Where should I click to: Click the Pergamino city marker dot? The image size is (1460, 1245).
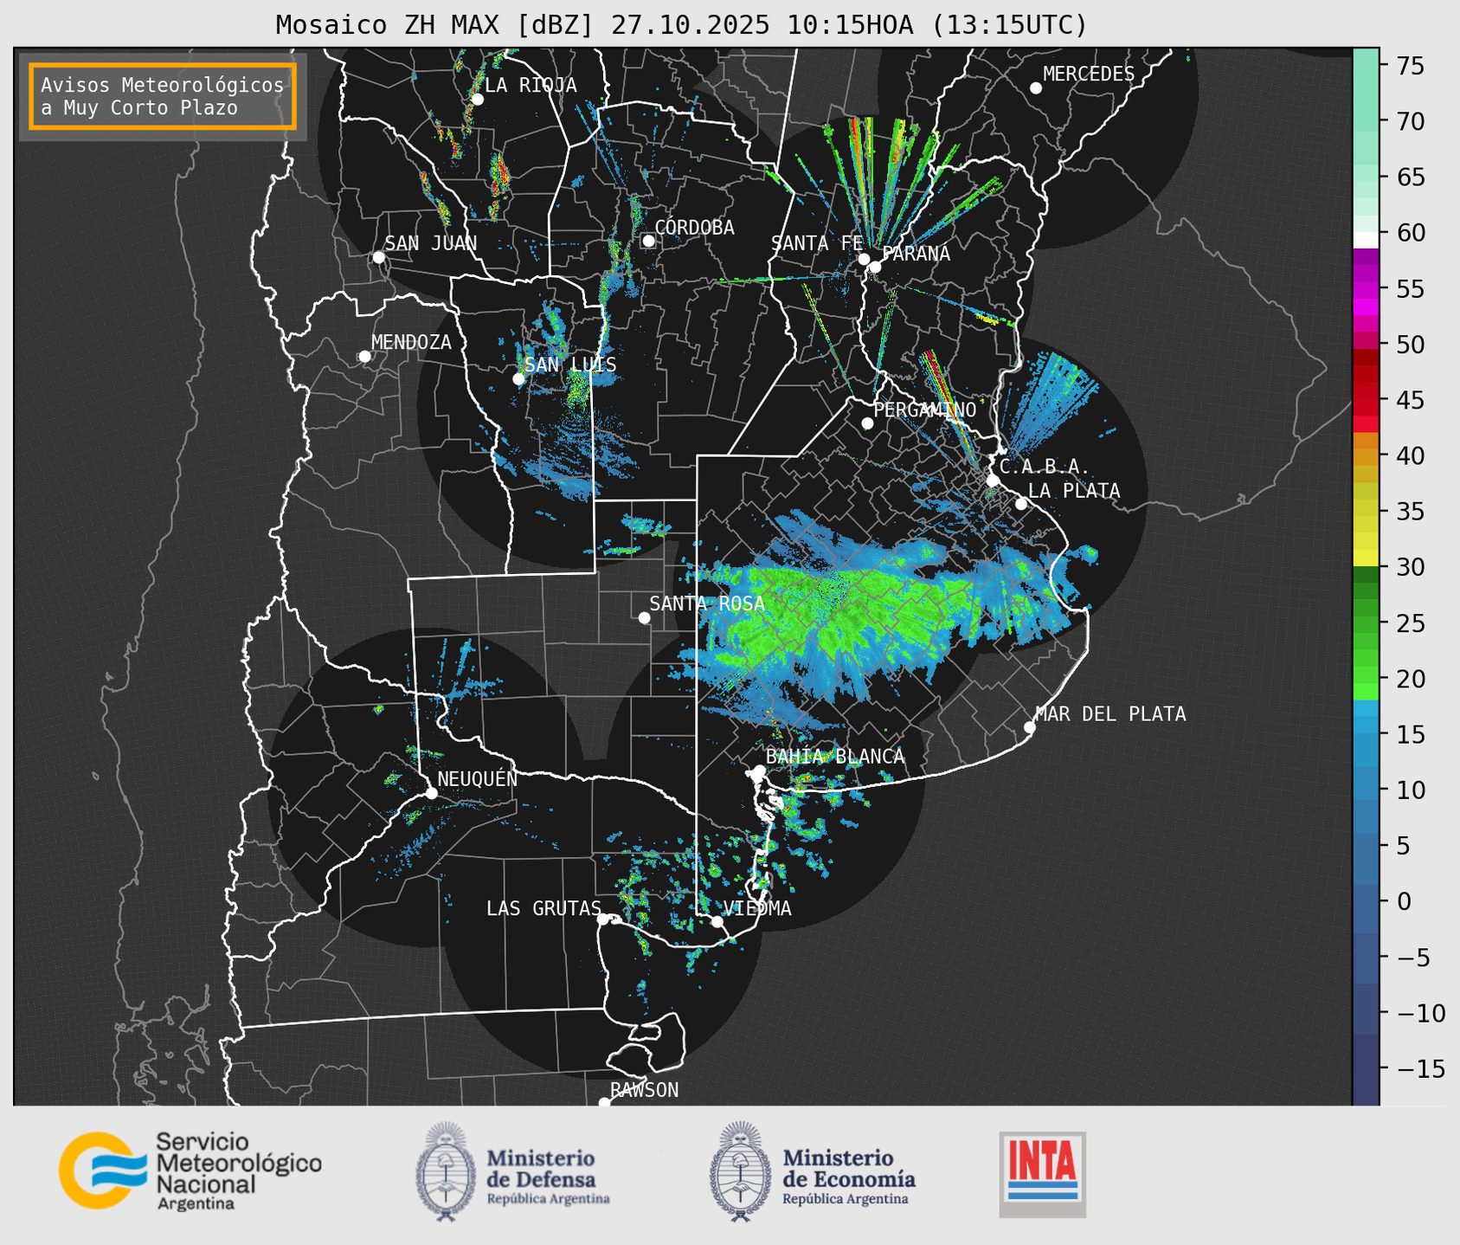click(x=867, y=423)
